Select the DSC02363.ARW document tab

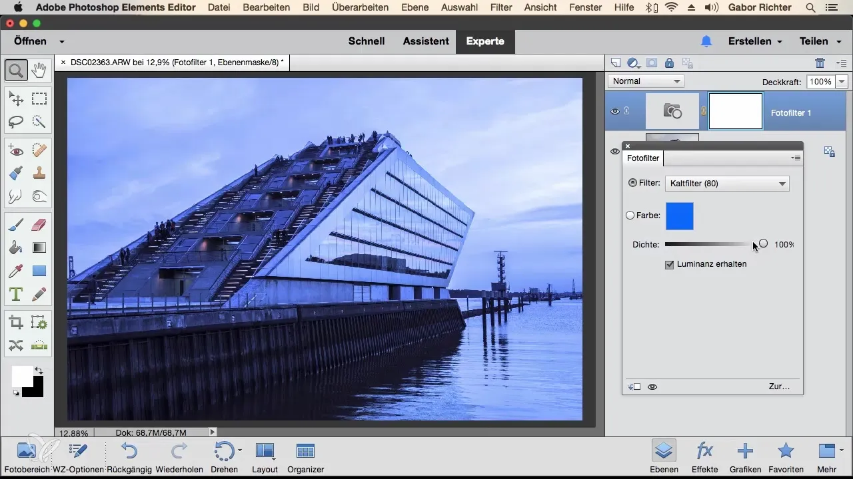click(x=177, y=63)
